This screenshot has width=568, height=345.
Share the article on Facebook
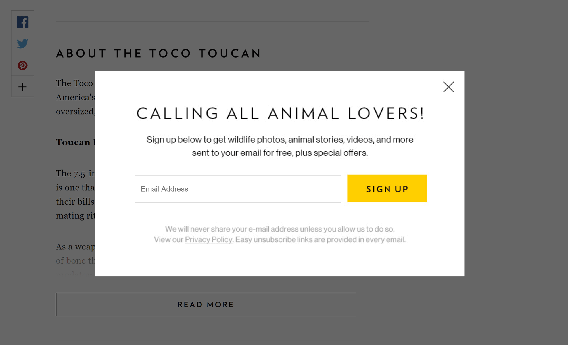pos(22,22)
